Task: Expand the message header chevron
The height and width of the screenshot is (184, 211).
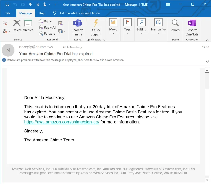Action: (x=207, y=62)
